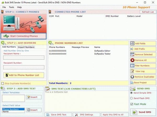Click Add to Phone Number List button
The image size is (157, 117).
(x=24, y=75)
